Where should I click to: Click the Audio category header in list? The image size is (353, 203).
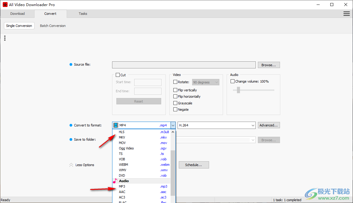tap(142, 181)
